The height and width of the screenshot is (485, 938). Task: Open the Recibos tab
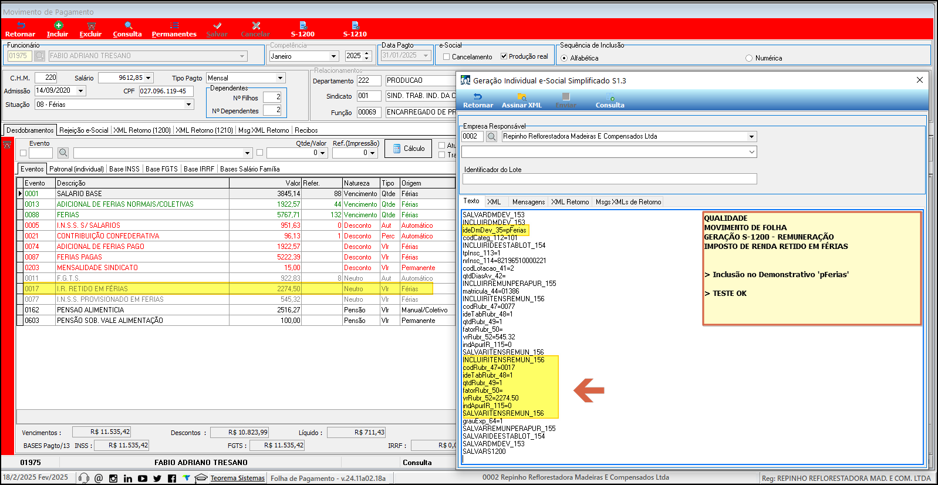pyautogui.click(x=306, y=130)
